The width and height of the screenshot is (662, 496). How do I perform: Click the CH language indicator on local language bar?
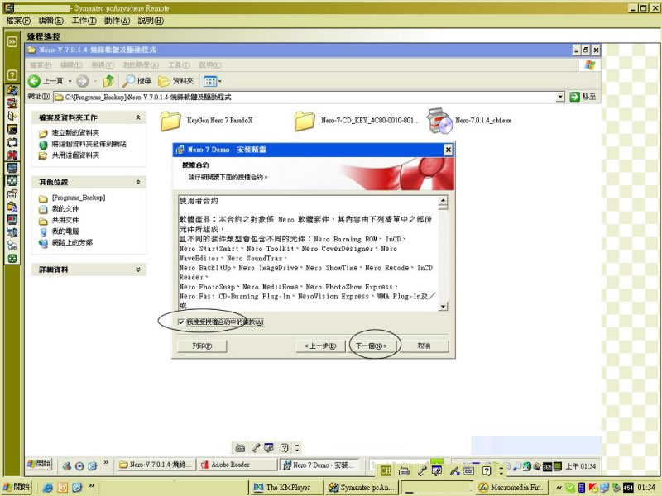point(386,470)
